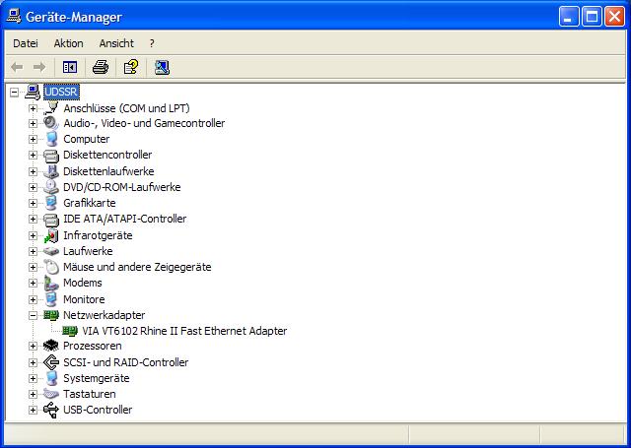Click the Geräte-Manager title bar icon
This screenshot has width=631, height=448.
(x=13, y=17)
